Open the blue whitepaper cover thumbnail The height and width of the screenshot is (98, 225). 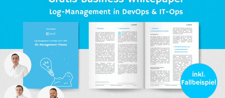[x=51, y=55]
